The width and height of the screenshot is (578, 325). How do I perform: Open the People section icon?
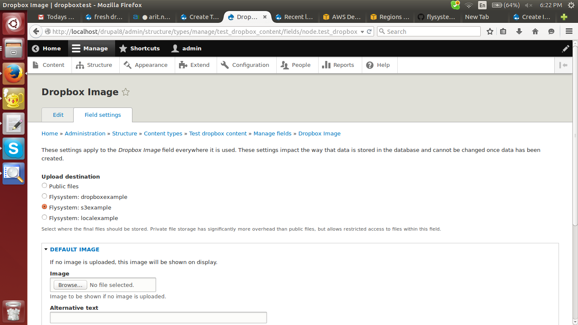point(285,65)
